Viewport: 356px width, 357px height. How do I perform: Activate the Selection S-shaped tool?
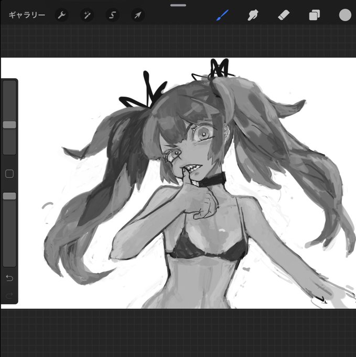click(x=112, y=15)
